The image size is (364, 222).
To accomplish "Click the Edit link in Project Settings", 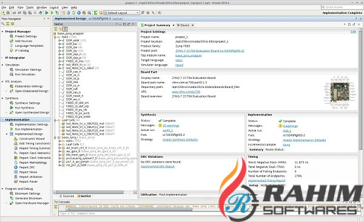I will tap(353, 32).
